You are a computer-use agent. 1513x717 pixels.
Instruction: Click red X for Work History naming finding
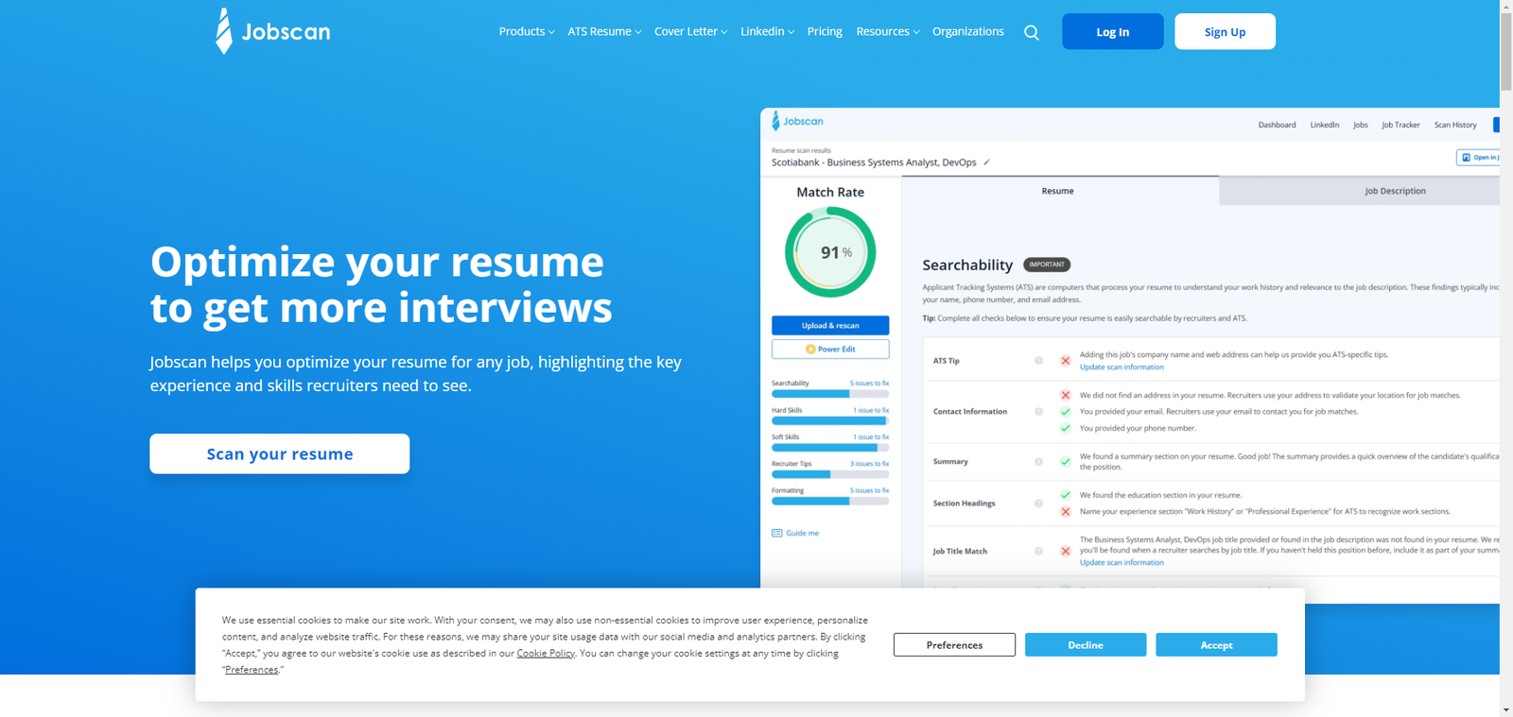point(1066,511)
